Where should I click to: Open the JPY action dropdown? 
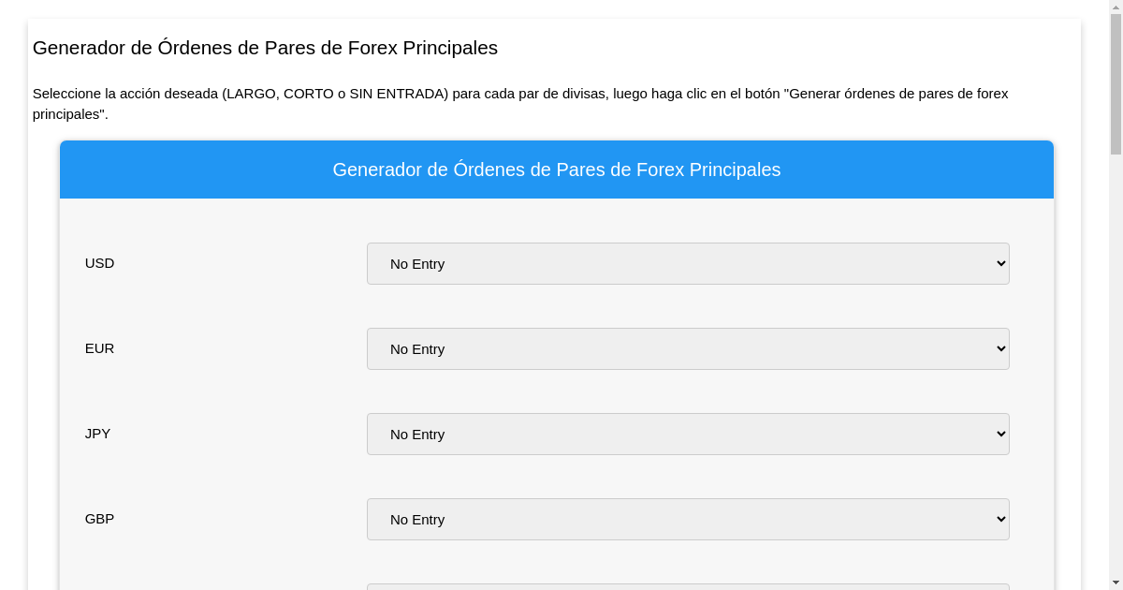click(688, 434)
